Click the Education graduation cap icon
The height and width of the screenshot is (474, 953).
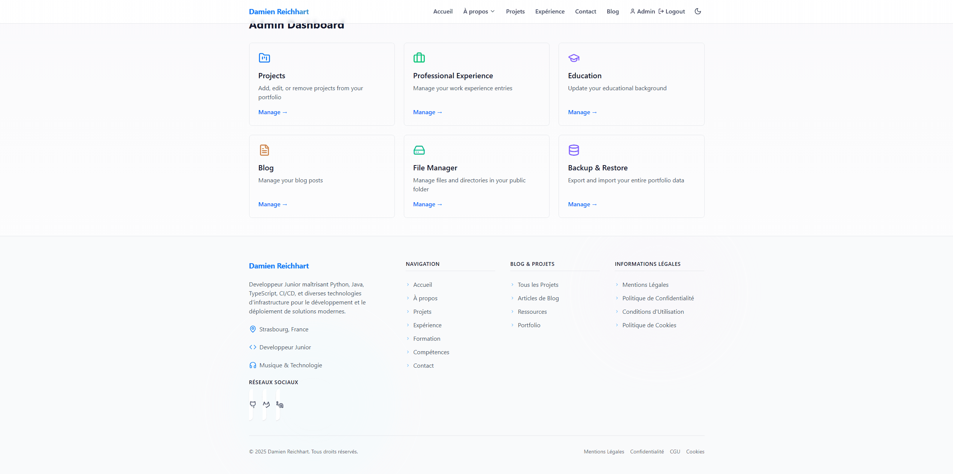point(574,58)
